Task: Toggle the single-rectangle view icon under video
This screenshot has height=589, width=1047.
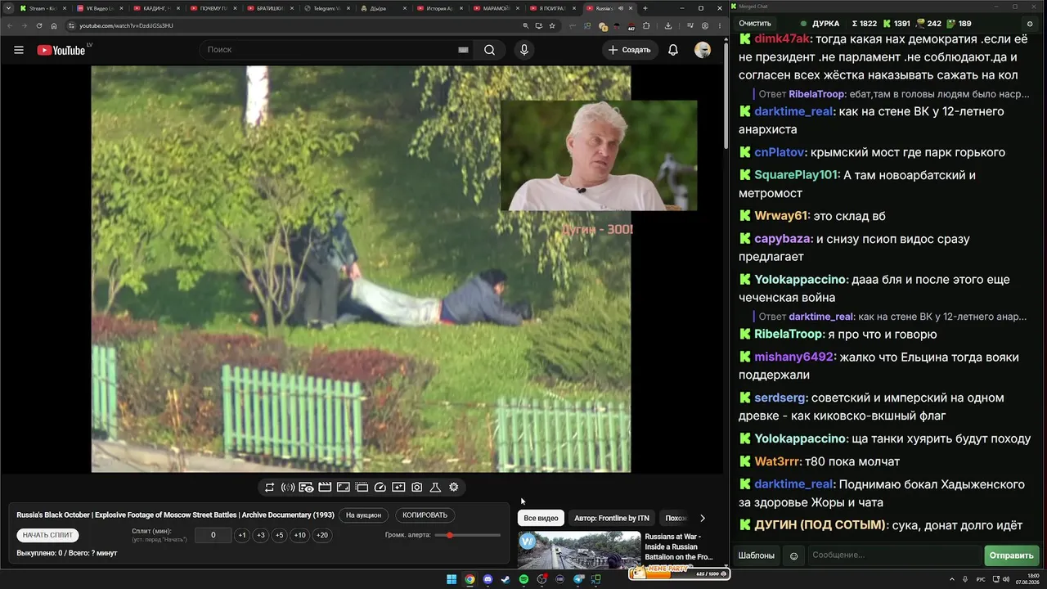Action: [344, 488]
